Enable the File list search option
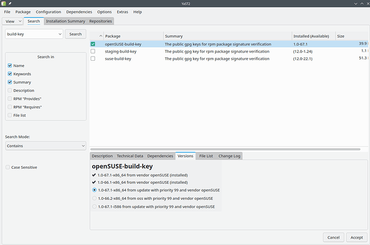370x245 pixels. (x=10, y=115)
